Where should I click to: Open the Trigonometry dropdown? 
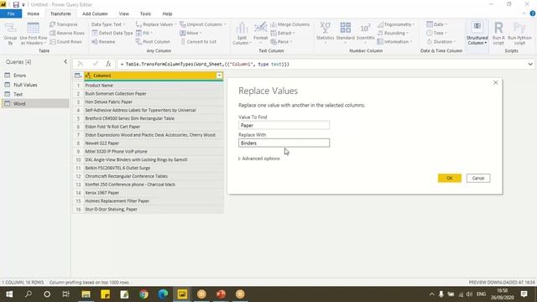pos(396,24)
